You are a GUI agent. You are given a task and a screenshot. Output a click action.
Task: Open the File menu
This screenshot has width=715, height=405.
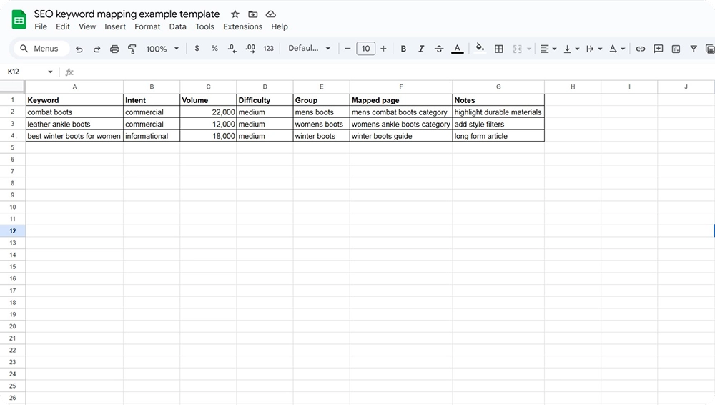click(x=41, y=26)
